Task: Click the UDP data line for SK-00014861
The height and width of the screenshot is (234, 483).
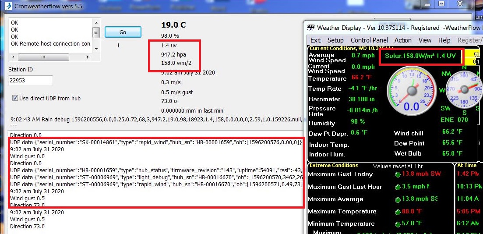Action: coord(156,142)
